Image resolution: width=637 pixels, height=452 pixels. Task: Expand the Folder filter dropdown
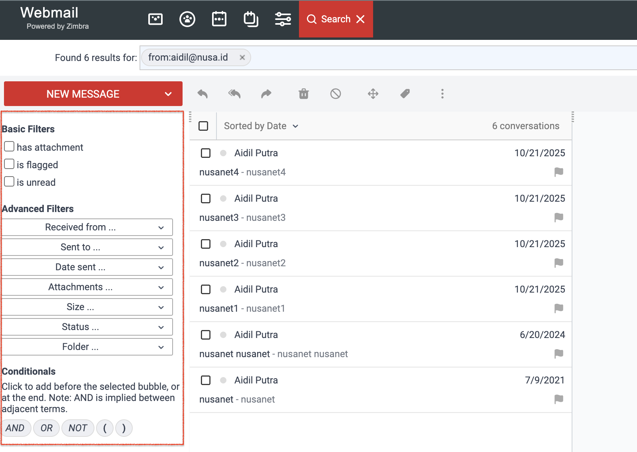87,347
